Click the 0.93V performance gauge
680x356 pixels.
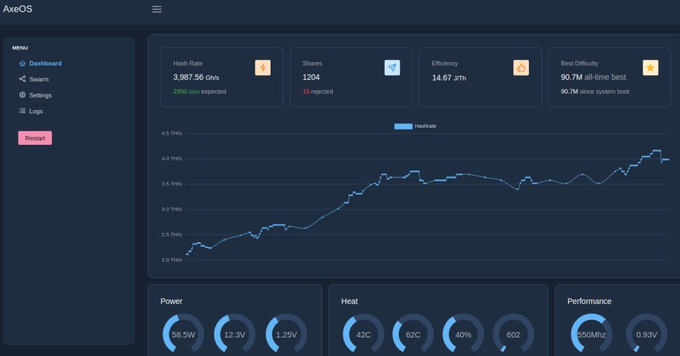click(x=647, y=334)
